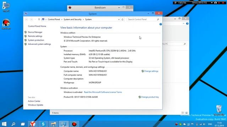The height and width of the screenshot is (127, 227).
Task: Open Action Center flag in tray
Action: 192,124
